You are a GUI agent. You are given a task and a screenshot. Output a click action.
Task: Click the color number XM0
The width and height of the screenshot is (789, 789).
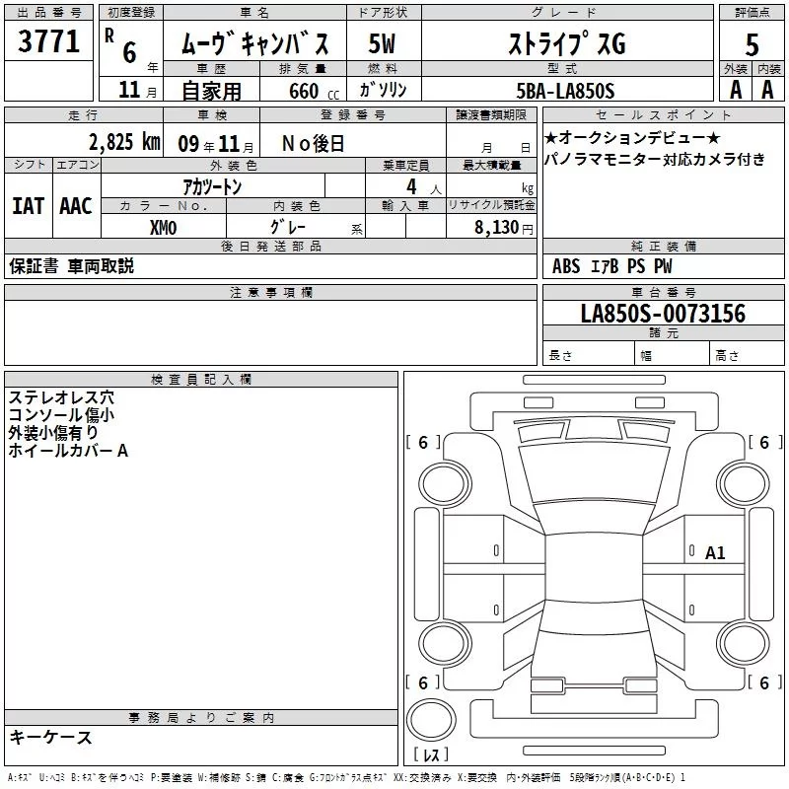tap(163, 228)
